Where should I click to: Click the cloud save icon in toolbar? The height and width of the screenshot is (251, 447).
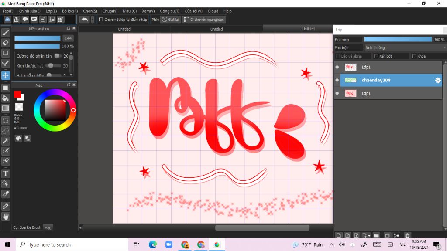[7, 19]
